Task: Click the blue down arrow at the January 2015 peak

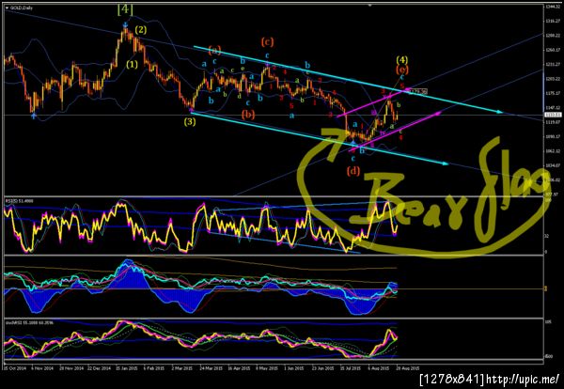Action: 125,24
